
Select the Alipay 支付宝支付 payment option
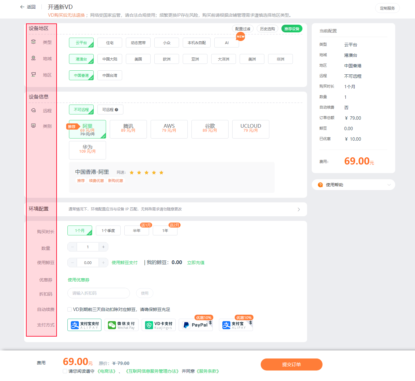pos(84,325)
